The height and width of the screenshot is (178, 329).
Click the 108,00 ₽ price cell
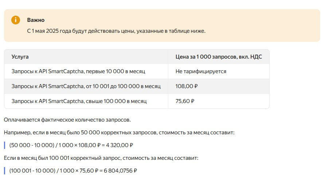[187, 86]
